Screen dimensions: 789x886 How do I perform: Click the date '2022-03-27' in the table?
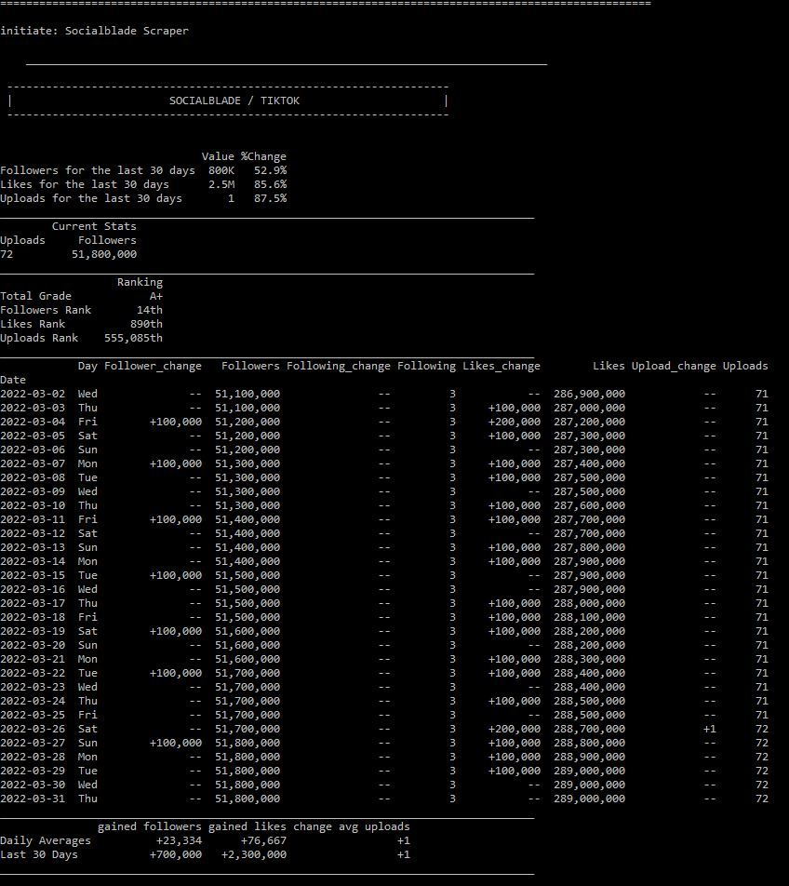click(33, 743)
